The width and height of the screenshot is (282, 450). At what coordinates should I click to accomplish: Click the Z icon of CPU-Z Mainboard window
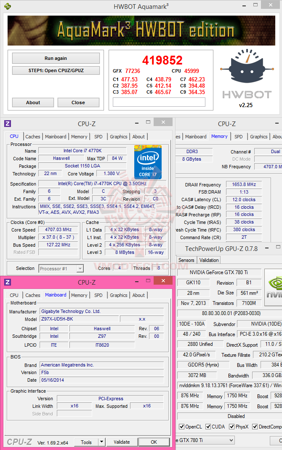point(8,282)
